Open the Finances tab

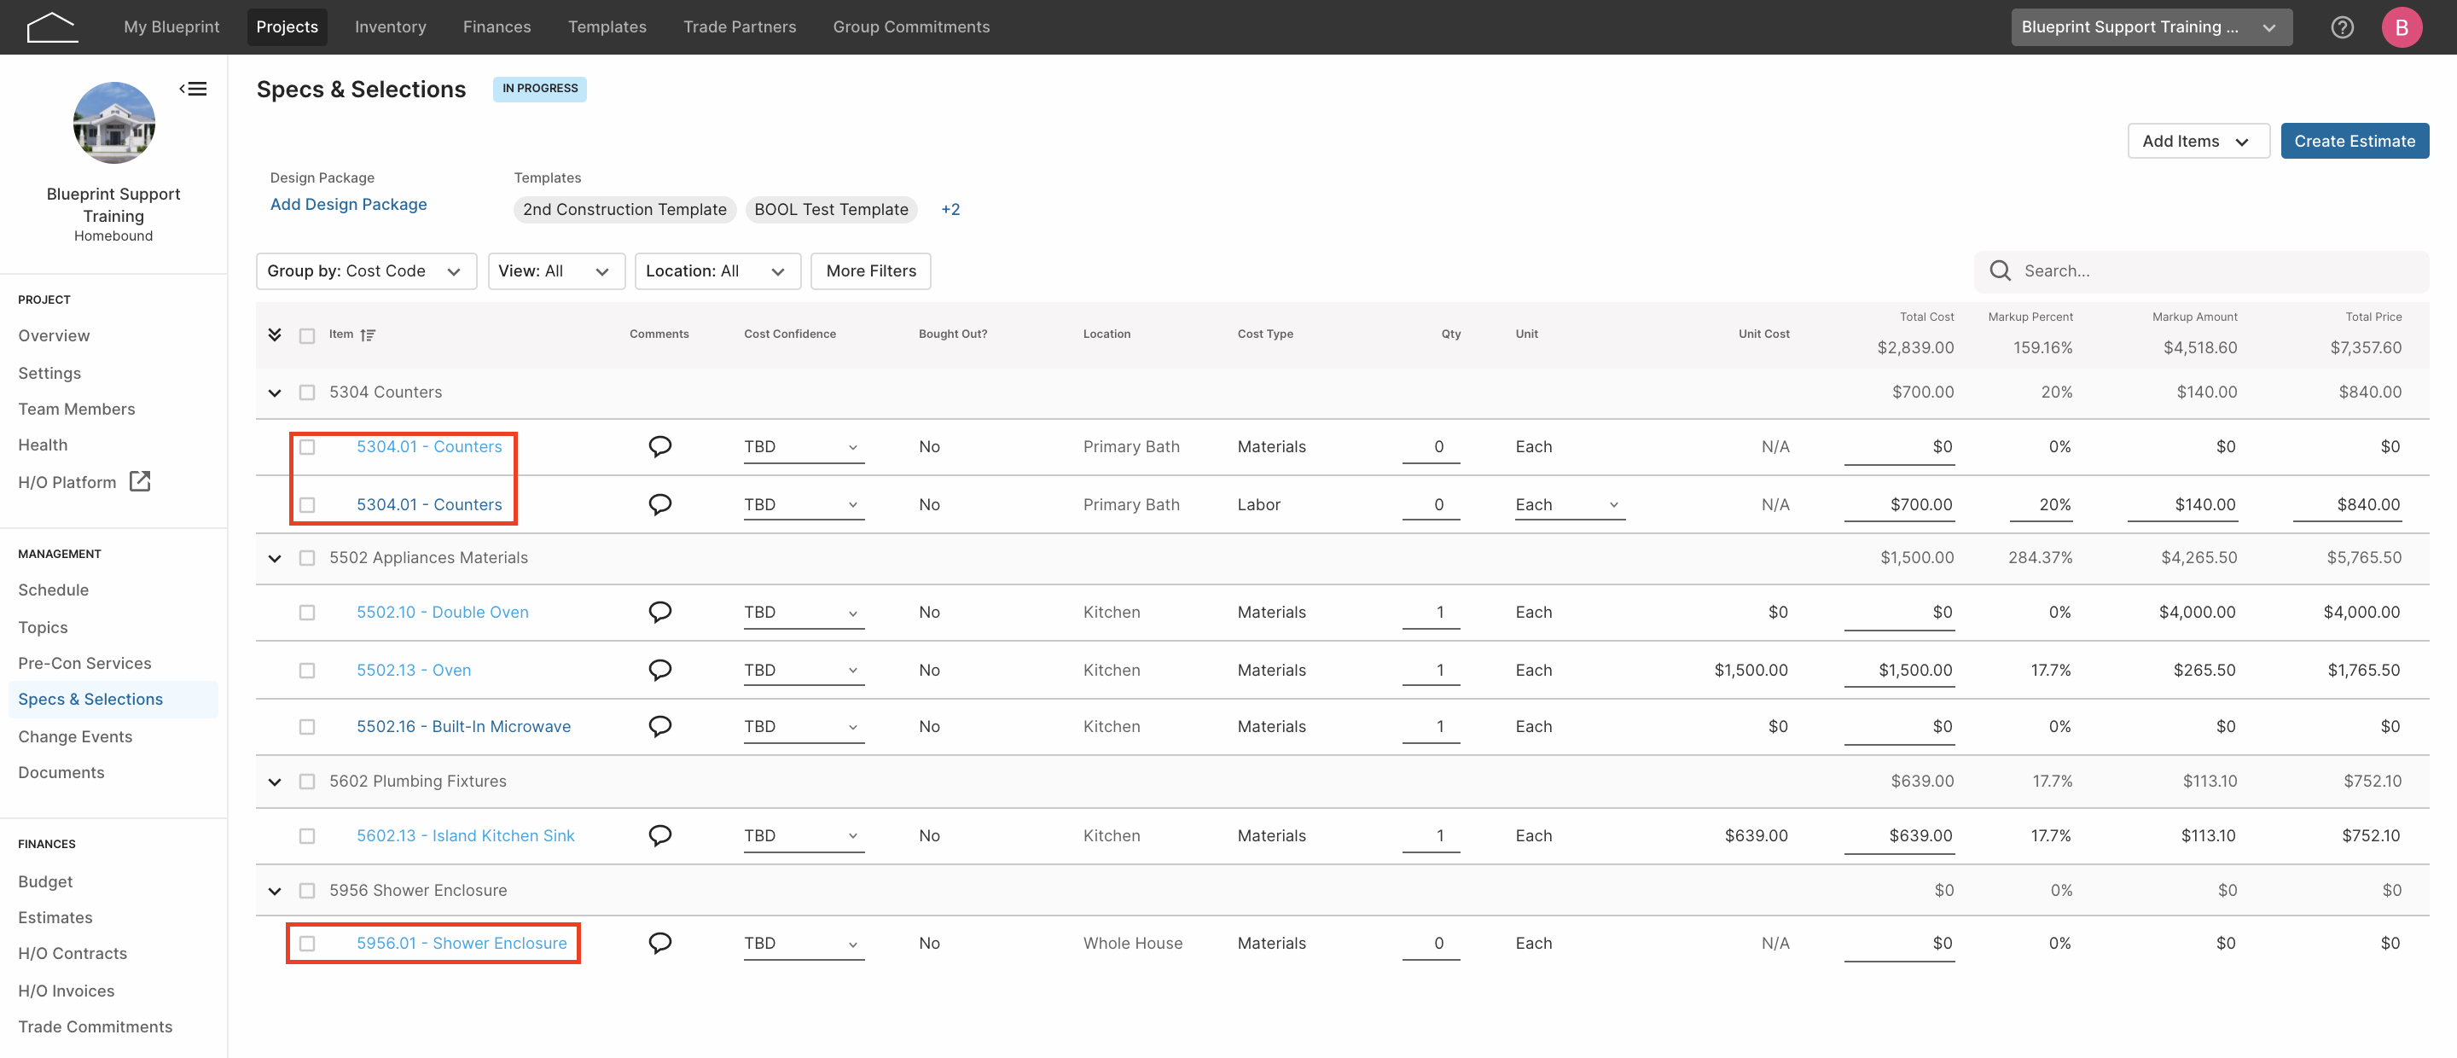497,26
